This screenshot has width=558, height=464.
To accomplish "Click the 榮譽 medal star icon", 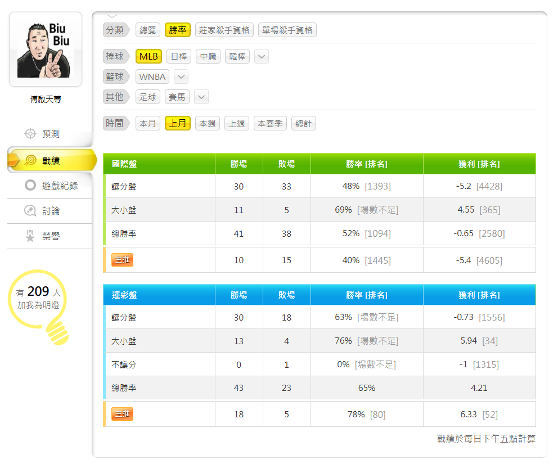I will (30, 236).
